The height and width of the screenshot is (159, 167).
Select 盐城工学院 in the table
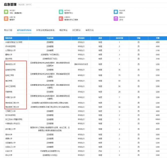9,75
